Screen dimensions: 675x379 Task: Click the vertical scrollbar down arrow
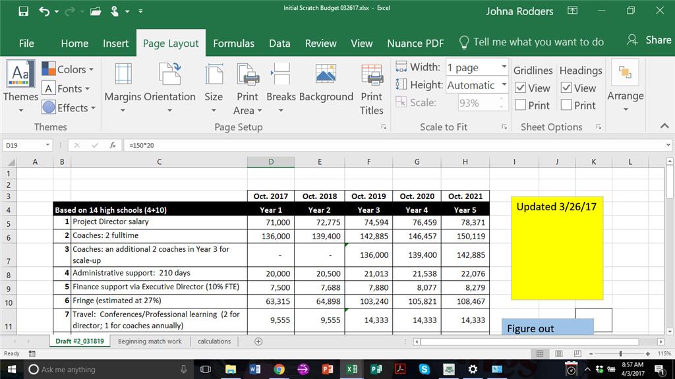(x=670, y=331)
